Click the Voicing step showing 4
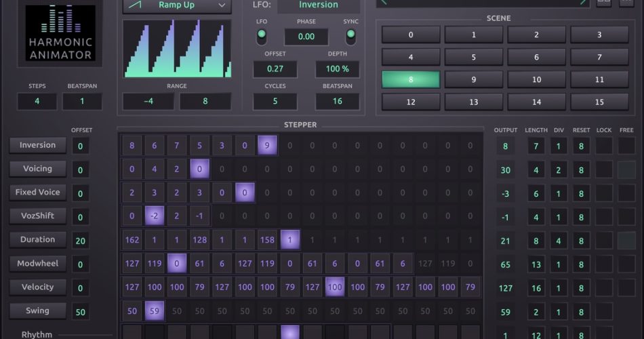The width and height of the screenshot is (644, 339). [x=155, y=169]
